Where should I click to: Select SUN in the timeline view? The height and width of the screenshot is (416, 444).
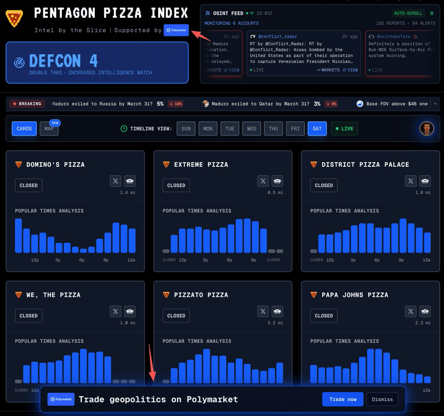[x=186, y=128]
